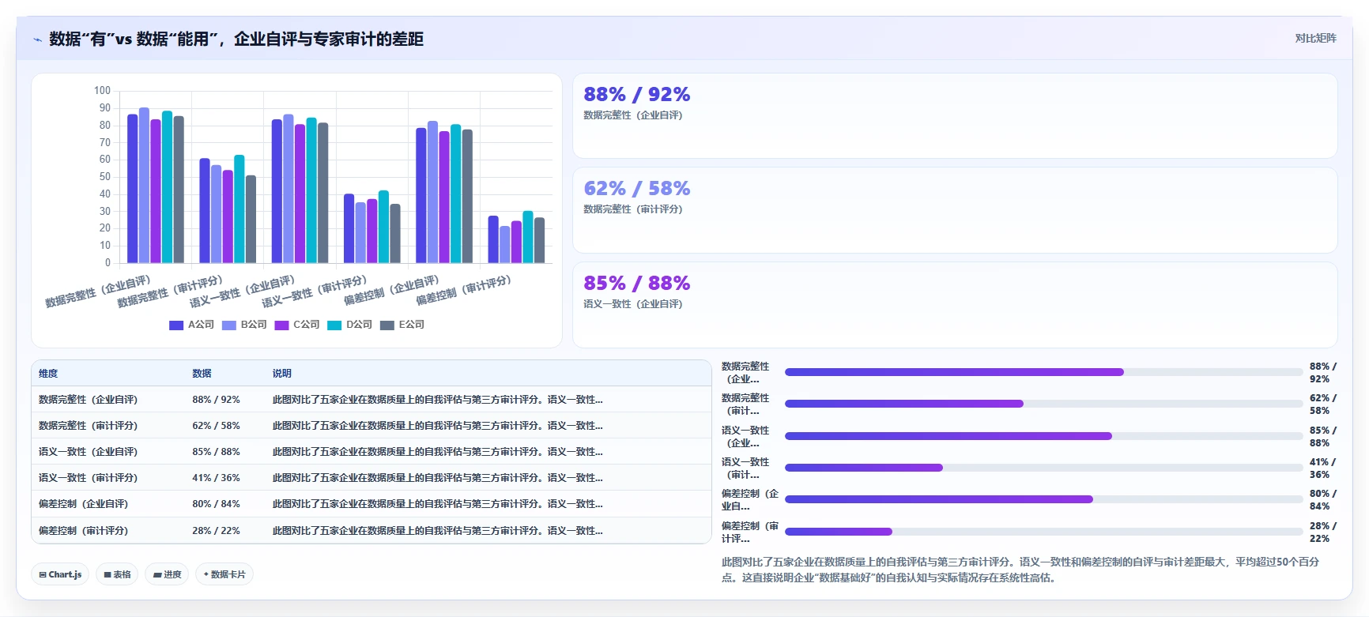Click the 语义一致性(企业...) progress bar showing 85% / 88%
Screen dimensions: 1369x617
tap(1043, 436)
